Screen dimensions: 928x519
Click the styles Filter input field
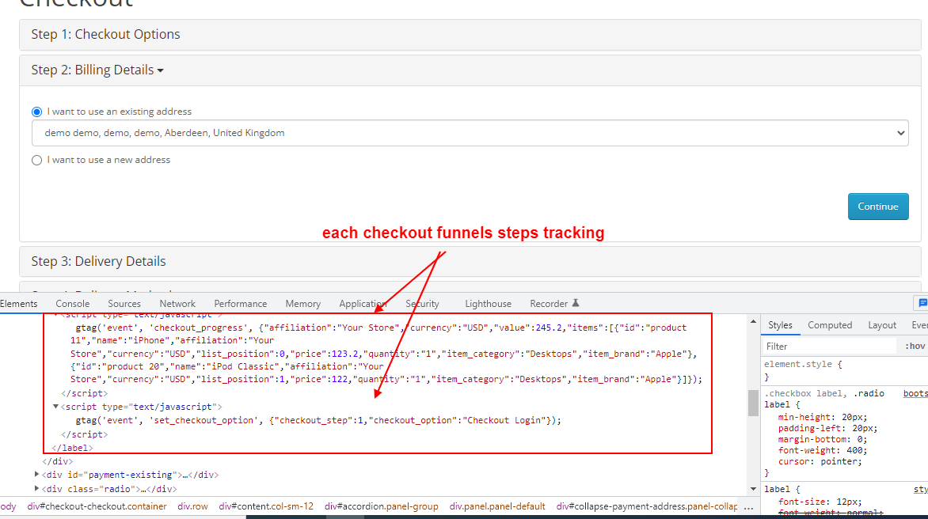click(x=831, y=347)
